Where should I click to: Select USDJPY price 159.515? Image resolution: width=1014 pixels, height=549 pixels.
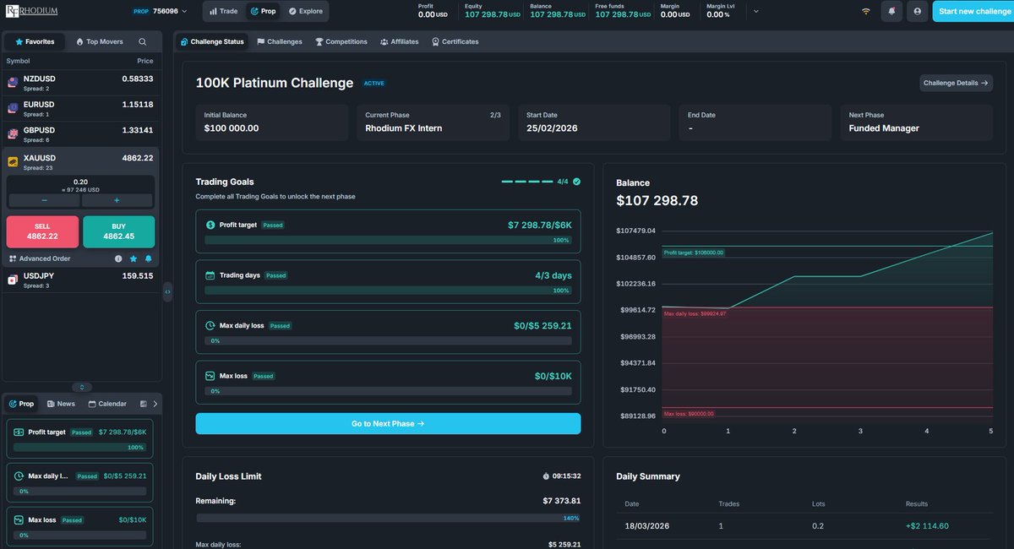138,275
